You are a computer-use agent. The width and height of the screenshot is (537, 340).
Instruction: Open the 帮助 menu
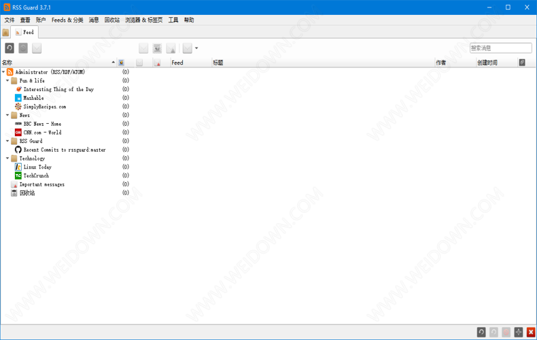click(x=189, y=20)
